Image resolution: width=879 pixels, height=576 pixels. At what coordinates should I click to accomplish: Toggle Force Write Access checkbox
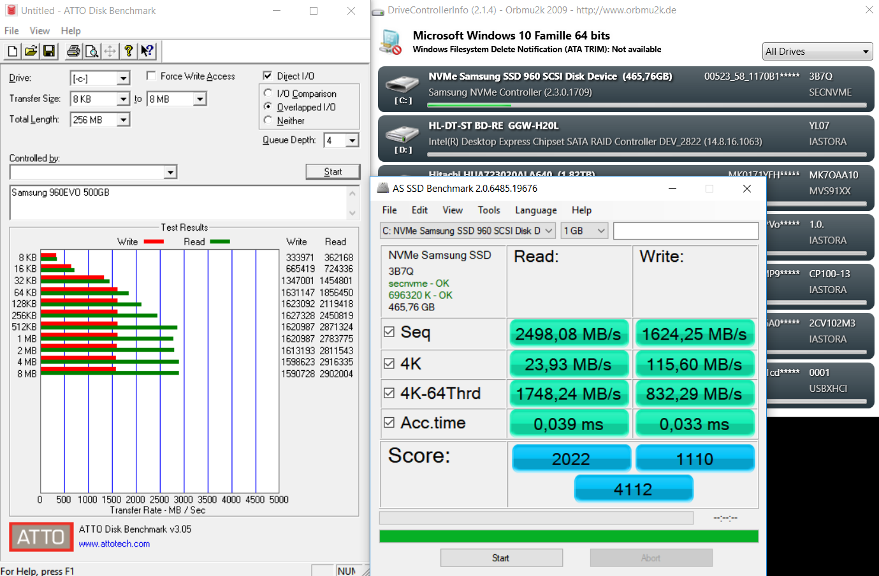[151, 76]
